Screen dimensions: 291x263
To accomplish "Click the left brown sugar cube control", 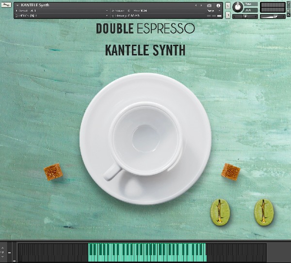I will [x=53, y=172].
